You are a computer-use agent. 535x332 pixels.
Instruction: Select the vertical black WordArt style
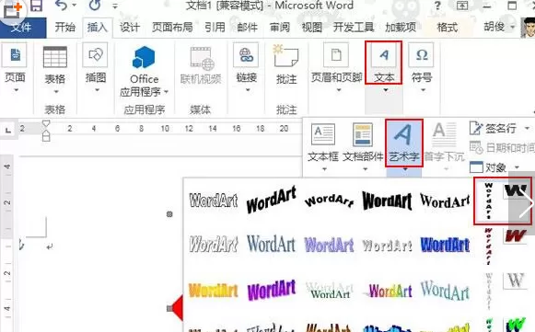tap(489, 200)
